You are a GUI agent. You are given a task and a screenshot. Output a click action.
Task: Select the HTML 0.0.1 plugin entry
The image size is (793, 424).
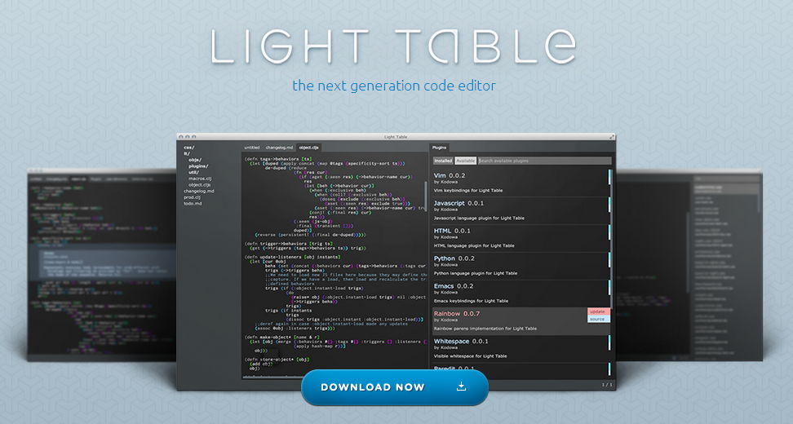(x=521, y=238)
